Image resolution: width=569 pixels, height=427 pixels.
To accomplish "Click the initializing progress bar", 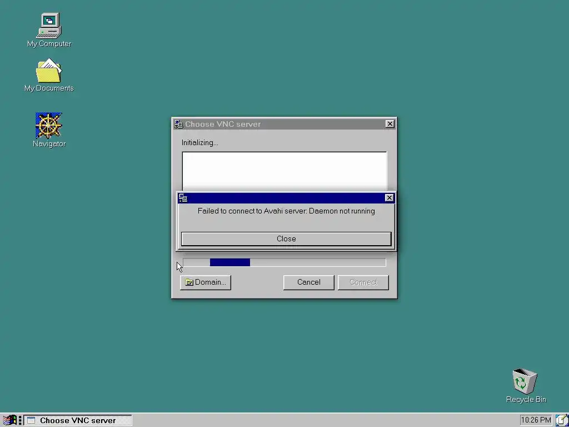I will pos(284,262).
